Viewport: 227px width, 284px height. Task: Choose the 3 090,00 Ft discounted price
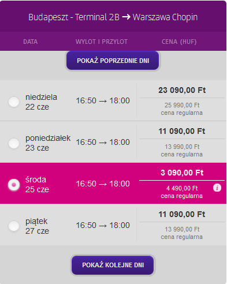[x=182, y=173]
